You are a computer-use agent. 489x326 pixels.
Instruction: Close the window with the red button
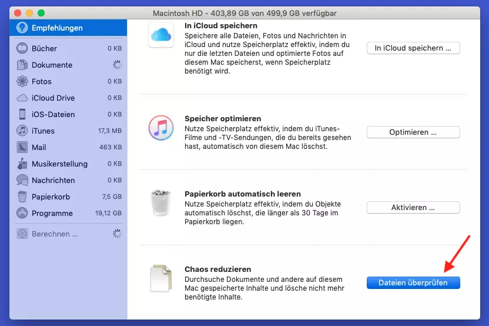point(18,13)
